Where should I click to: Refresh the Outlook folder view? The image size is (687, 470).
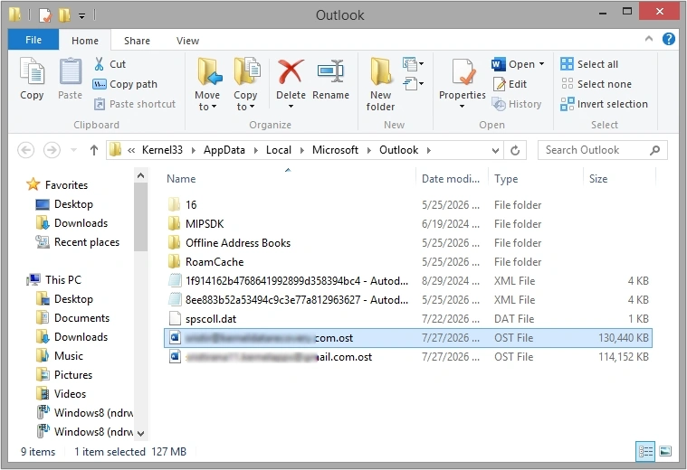[515, 150]
